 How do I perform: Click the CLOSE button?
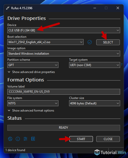(108, 139)
